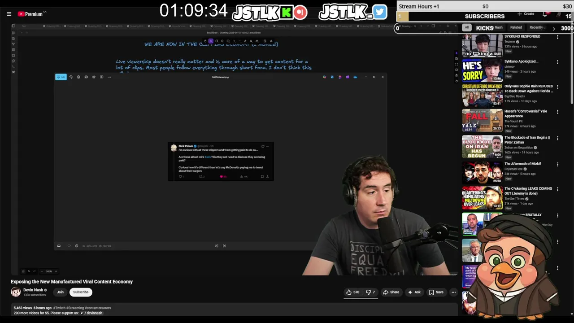Open the Devin Nash channel name link

33,290
